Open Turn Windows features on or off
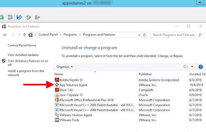 click(x=28, y=63)
